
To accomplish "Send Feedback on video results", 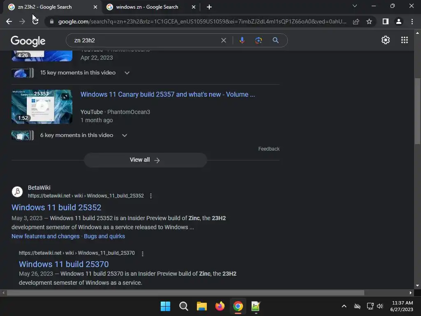I will pyautogui.click(x=269, y=149).
